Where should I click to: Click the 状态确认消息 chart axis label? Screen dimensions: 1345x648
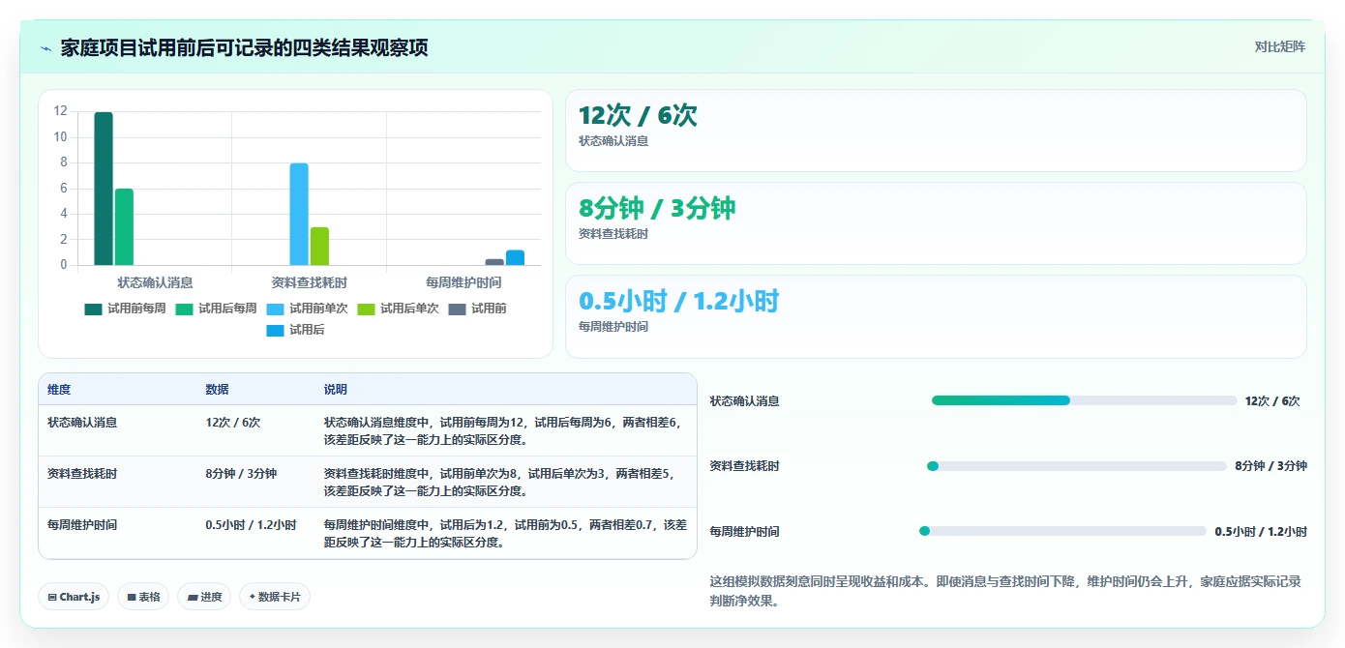click(155, 282)
